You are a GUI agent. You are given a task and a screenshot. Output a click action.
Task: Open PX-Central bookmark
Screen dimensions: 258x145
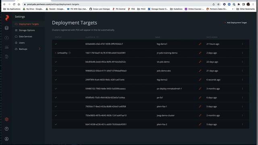[119, 9]
